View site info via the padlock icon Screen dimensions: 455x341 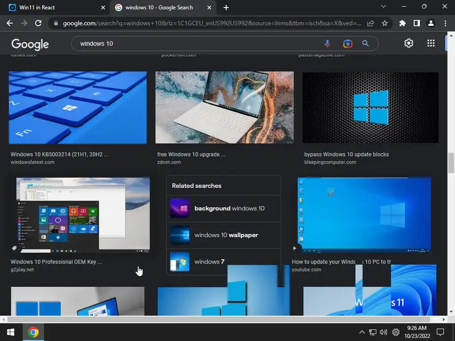click(x=56, y=23)
